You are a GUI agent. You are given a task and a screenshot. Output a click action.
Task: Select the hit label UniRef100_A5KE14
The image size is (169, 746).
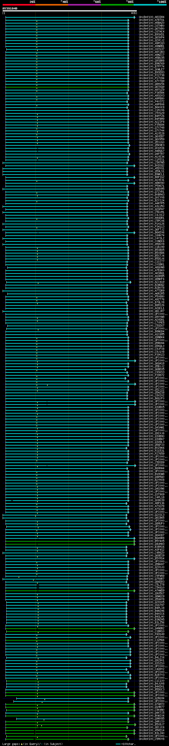coord(152,730)
